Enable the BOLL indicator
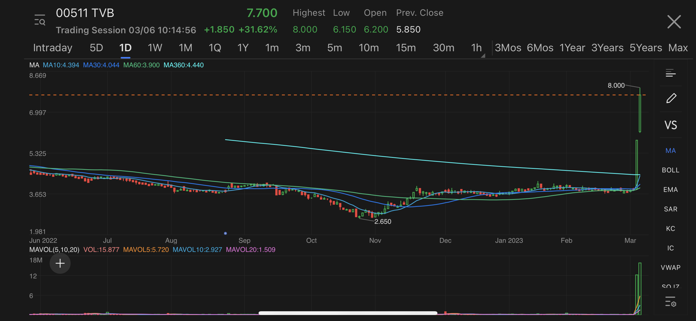The width and height of the screenshot is (696, 321). [x=671, y=170]
